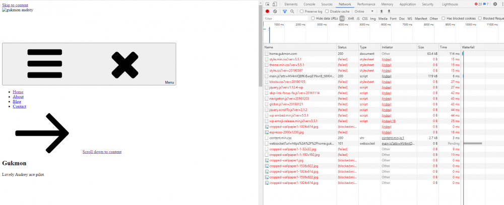Viewport: 504px width, 205px height.
Task: Click the large right arrow icon
Action: (42, 133)
